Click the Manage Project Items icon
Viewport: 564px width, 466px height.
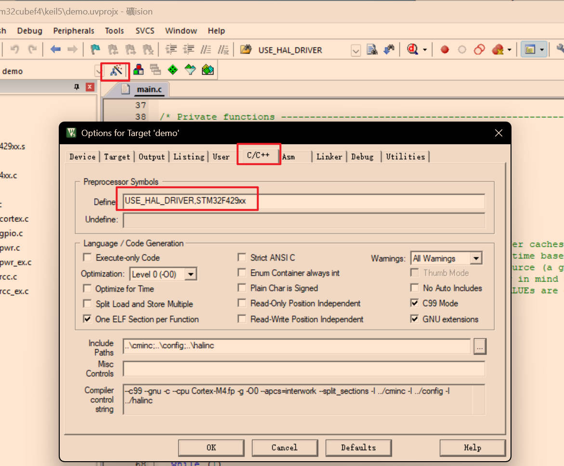(139, 70)
